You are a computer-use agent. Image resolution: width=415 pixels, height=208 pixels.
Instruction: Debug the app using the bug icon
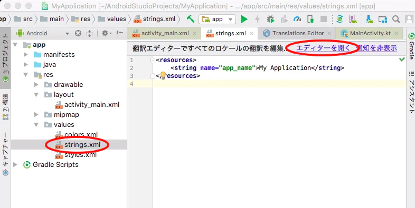270,19
